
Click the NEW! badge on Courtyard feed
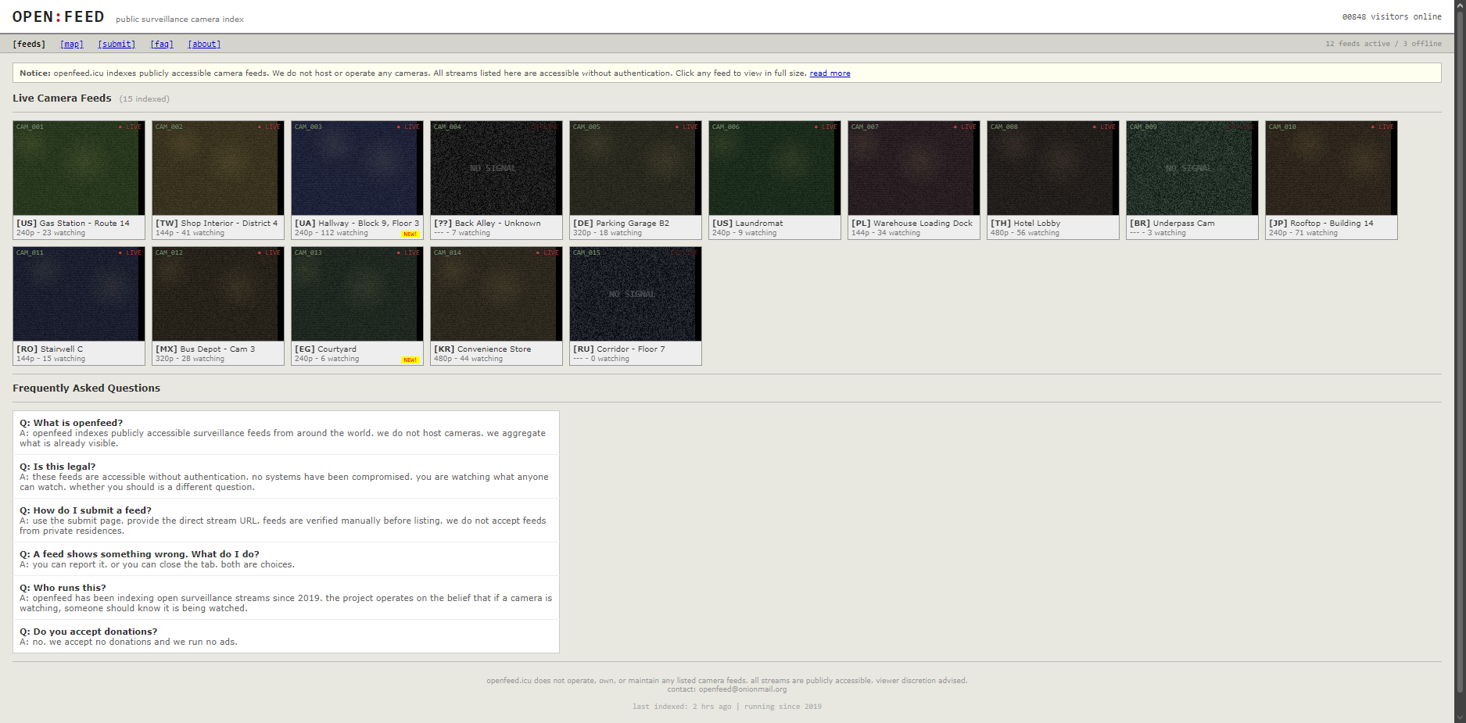click(410, 360)
